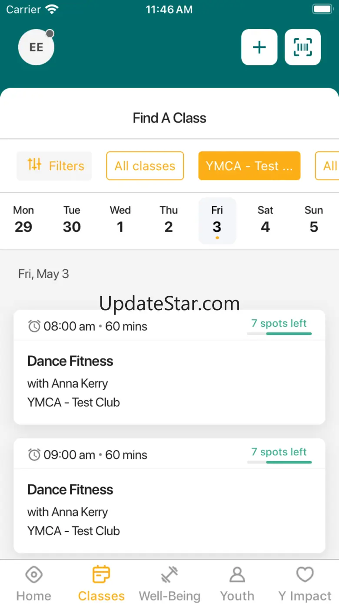Image resolution: width=339 pixels, height=604 pixels.
Task: Open the EE profile avatar
Action: click(x=36, y=47)
